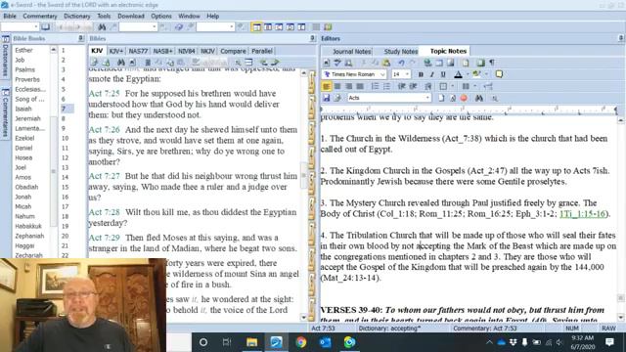Toggle Underline formatting in the editor
The image size is (626, 352).
[443, 74]
